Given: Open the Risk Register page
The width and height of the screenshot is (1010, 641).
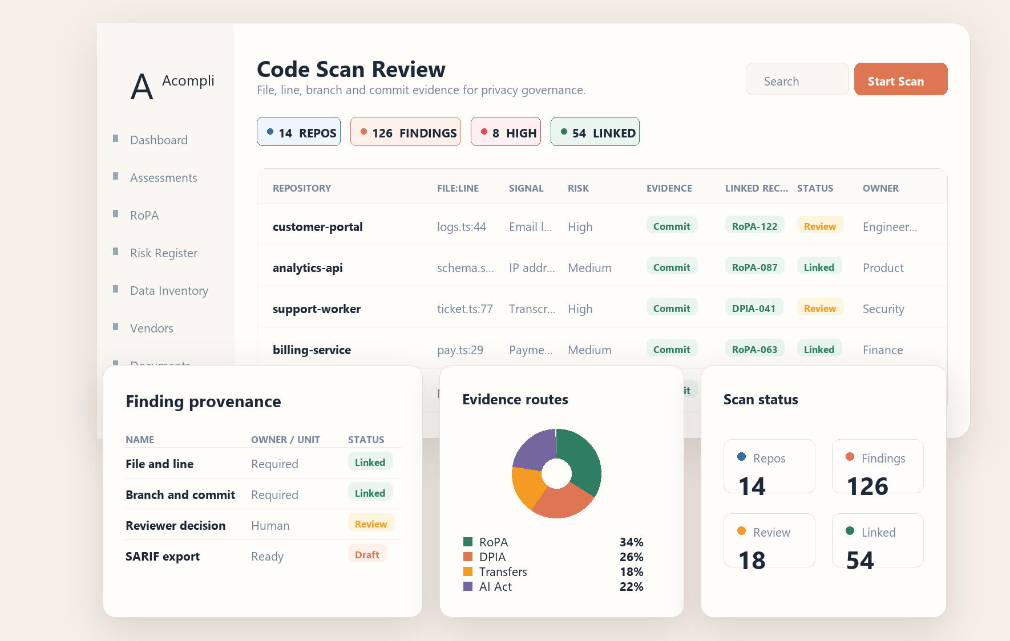Looking at the screenshot, I should point(164,253).
